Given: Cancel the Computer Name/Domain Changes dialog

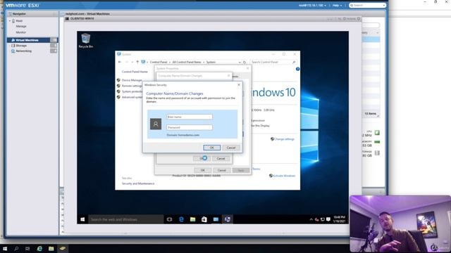Looking at the screenshot, I should (221, 159).
